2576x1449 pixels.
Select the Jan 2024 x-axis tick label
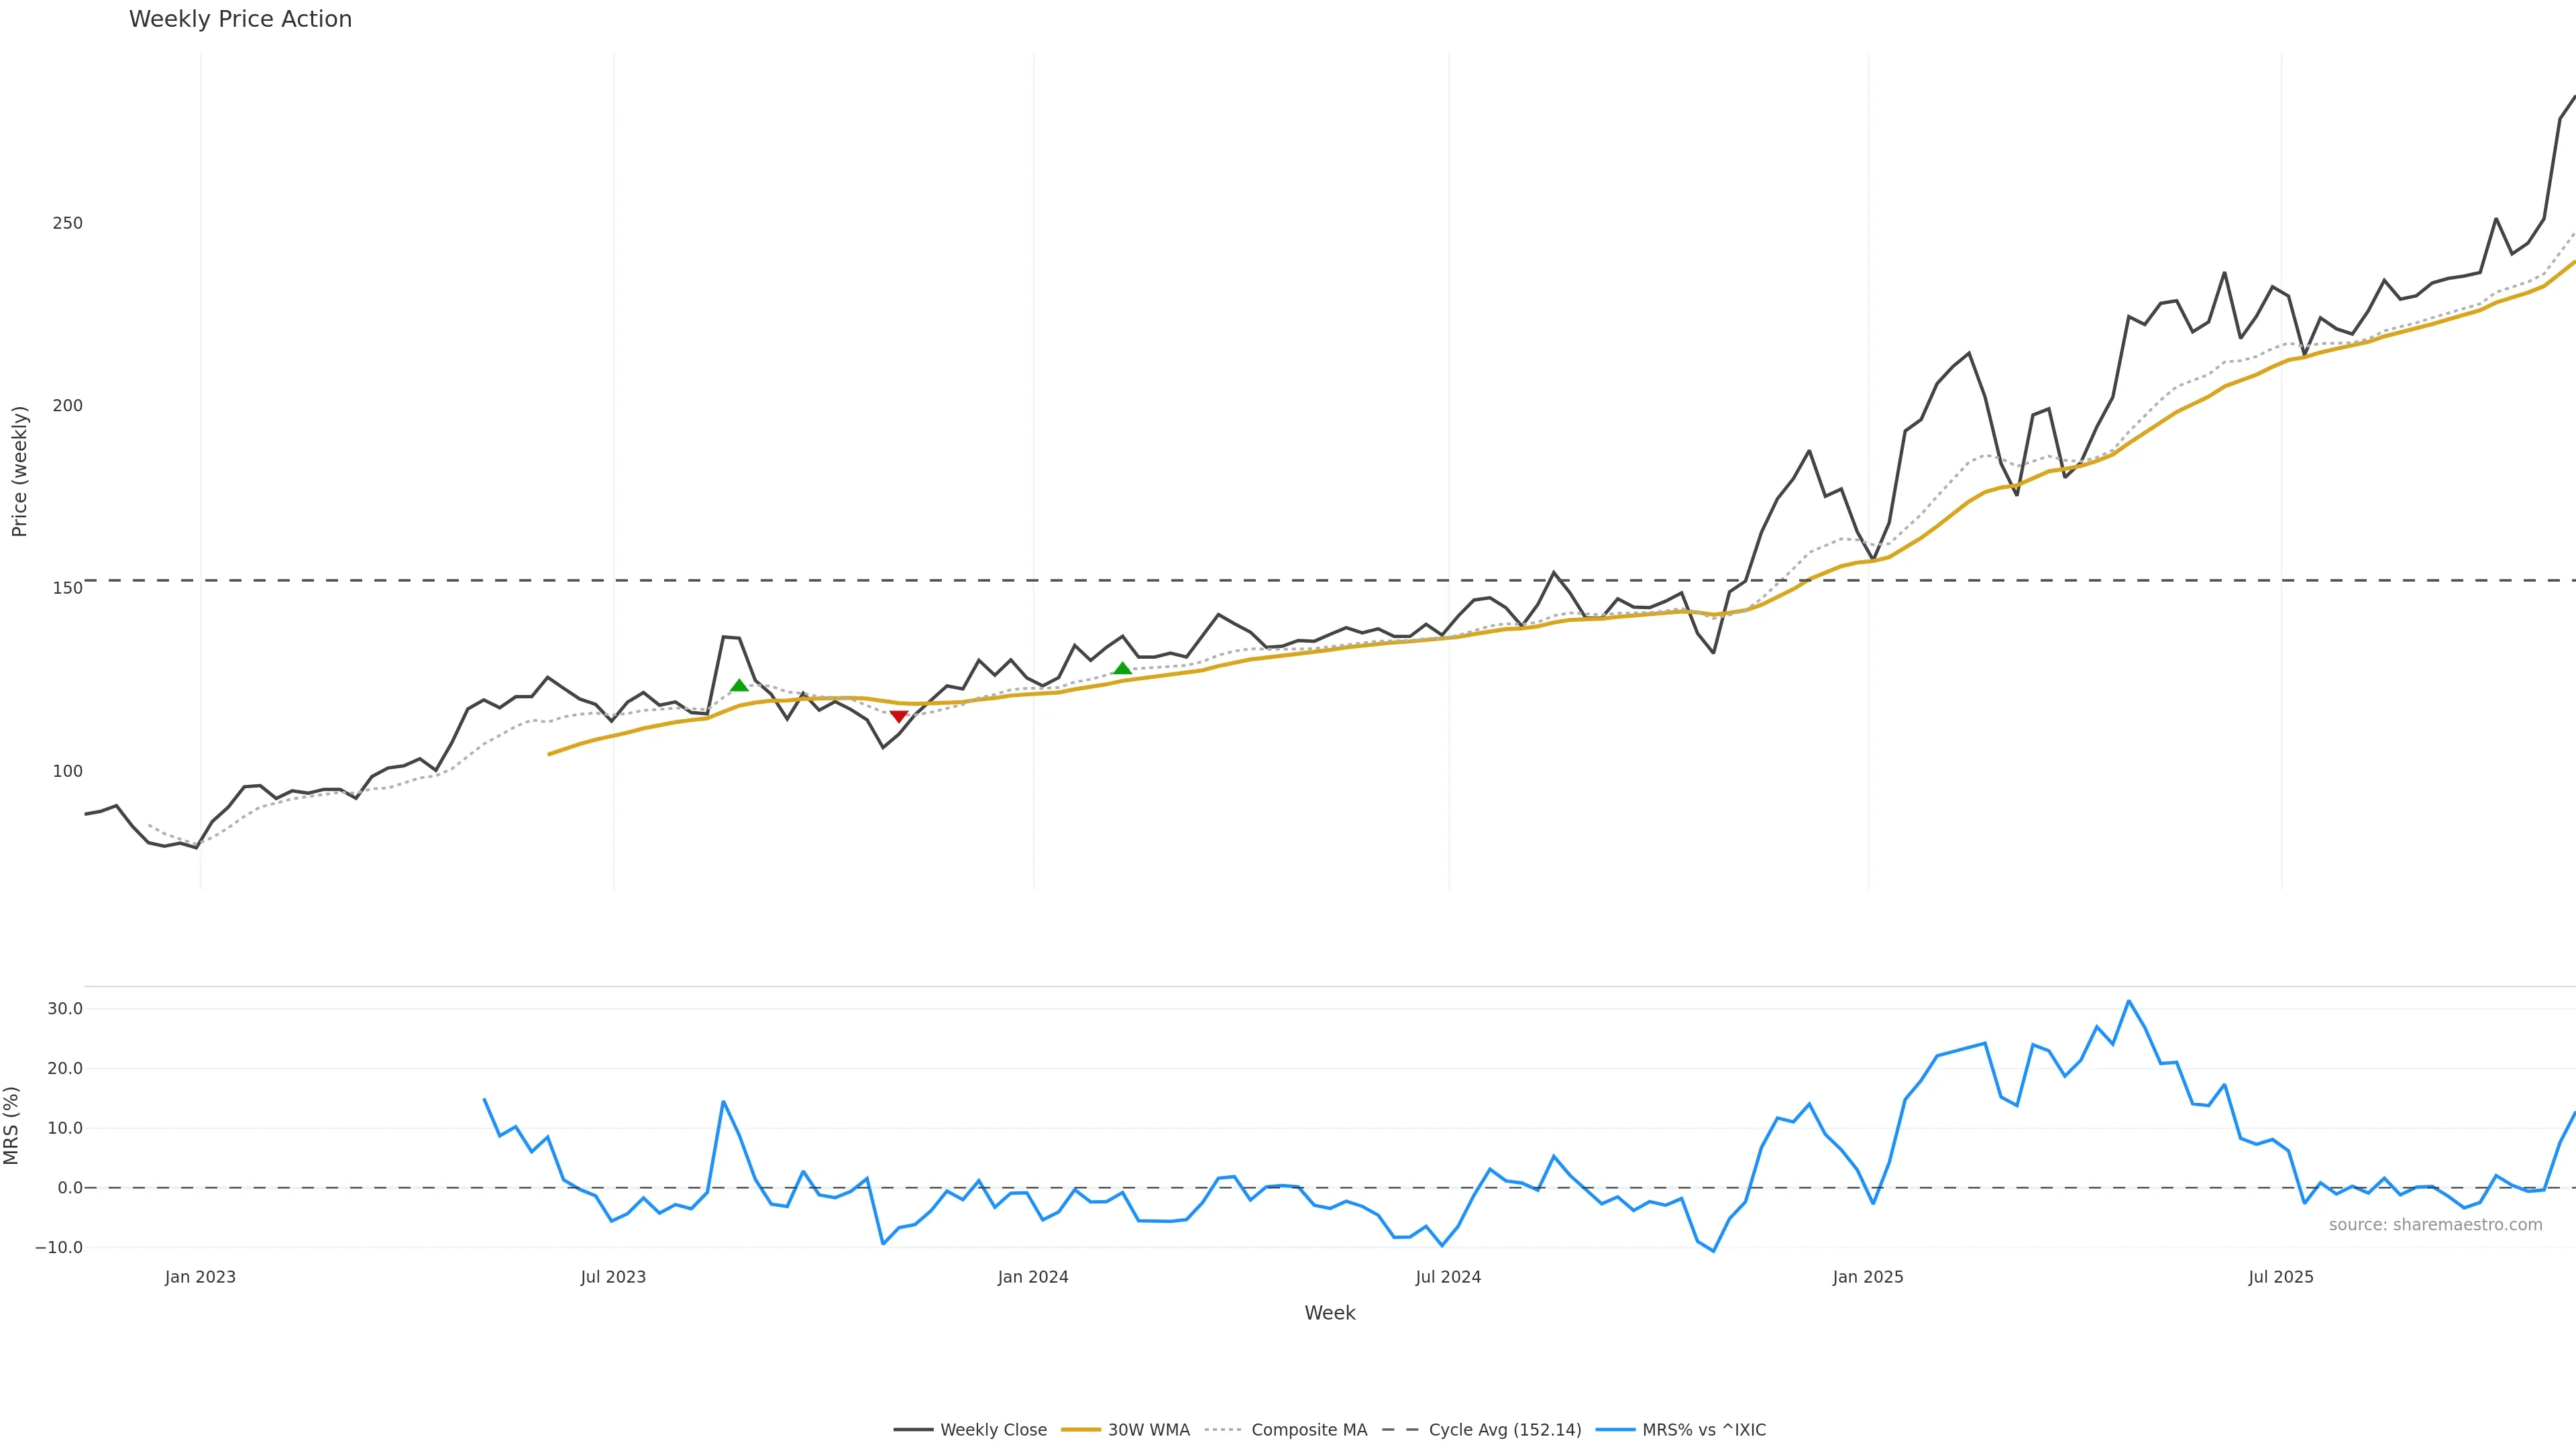click(x=1033, y=1277)
